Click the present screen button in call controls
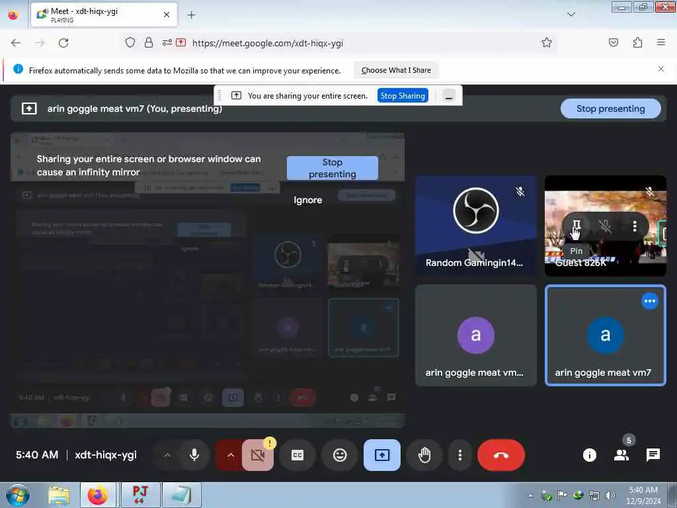The height and width of the screenshot is (508, 677). pyautogui.click(x=382, y=455)
